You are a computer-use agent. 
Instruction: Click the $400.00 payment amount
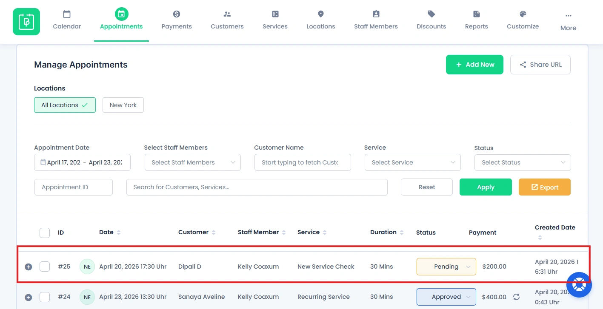(x=494, y=297)
